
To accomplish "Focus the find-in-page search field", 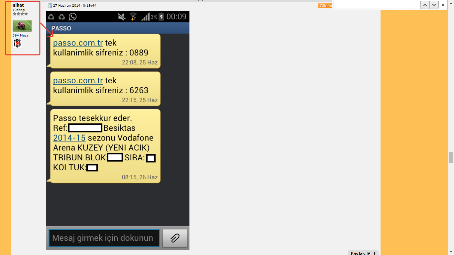I will (x=377, y=5).
